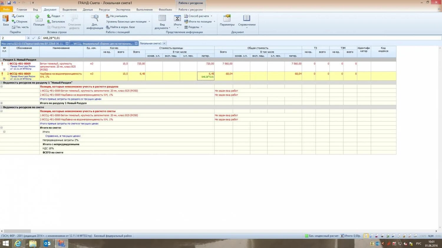This screenshot has width=442, height=248.
Task: Click РУС language indicator in tray
Action: (419, 244)
